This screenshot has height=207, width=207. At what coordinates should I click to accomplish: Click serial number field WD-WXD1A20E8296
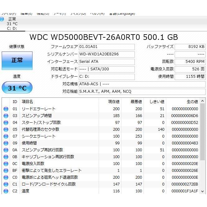pos(107,54)
